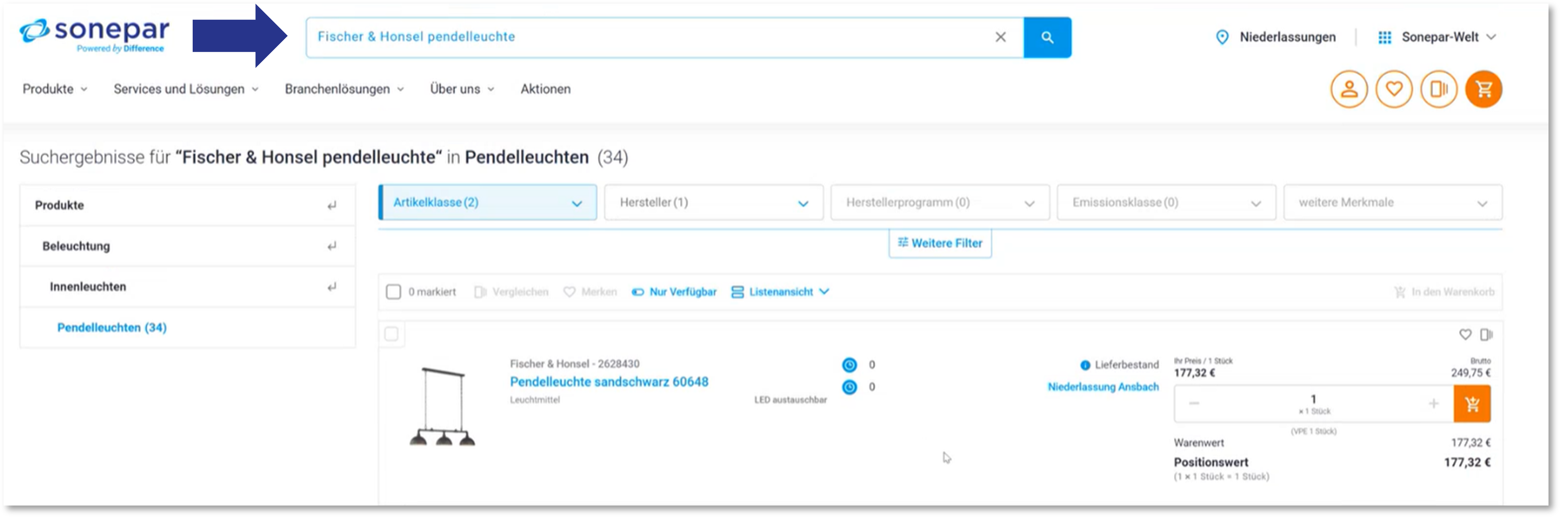Image resolution: width=1560 pixels, height=517 pixels.
Task: Go to Aktionen page
Action: (x=545, y=89)
